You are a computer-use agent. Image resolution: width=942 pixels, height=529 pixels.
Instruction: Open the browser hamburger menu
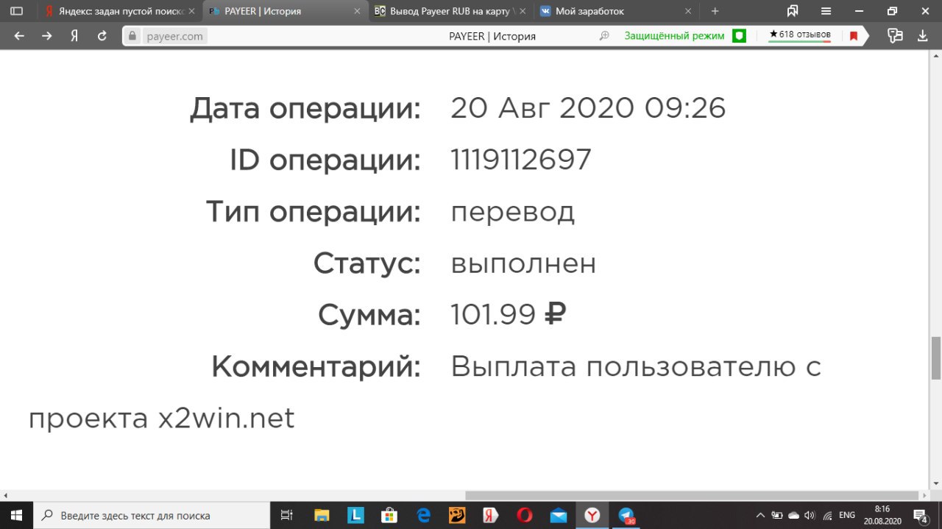click(x=826, y=12)
